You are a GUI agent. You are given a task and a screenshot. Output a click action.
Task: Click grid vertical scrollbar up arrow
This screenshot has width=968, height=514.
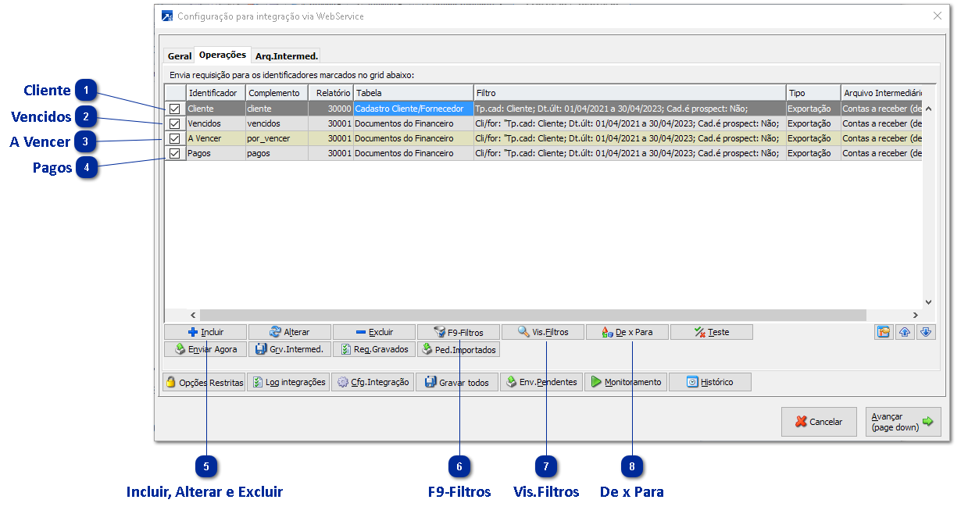pos(929,109)
